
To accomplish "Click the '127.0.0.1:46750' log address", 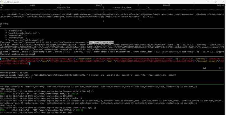I will 20,110.
